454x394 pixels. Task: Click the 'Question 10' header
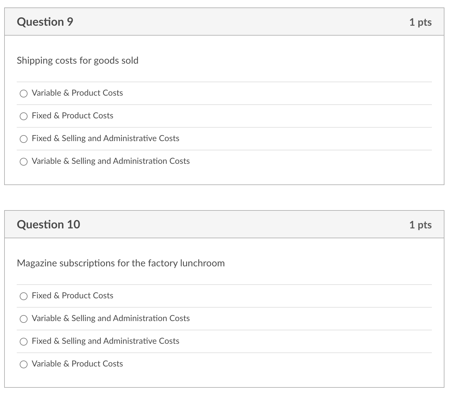click(48, 224)
